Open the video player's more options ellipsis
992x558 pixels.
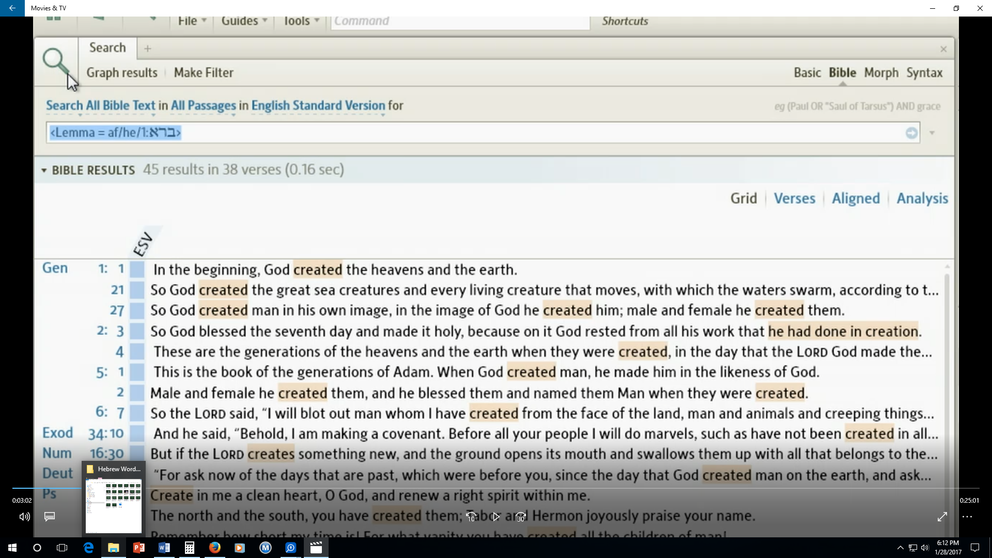click(967, 517)
